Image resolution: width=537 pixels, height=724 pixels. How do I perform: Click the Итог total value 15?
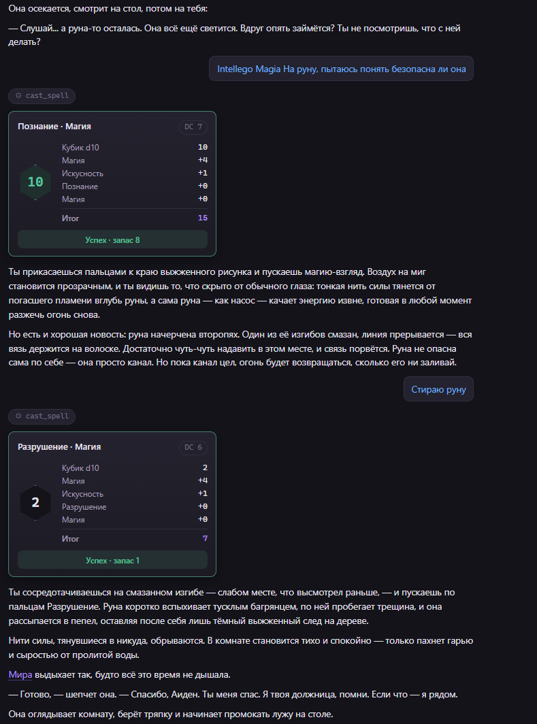(x=203, y=218)
